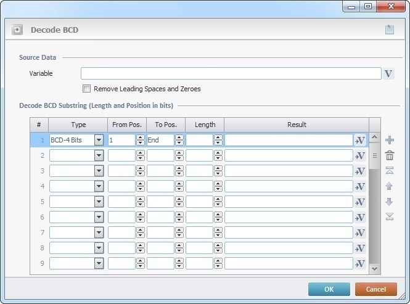
Task: Expand the Type dropdown in row 1
Action: click(x=99, y=140)
